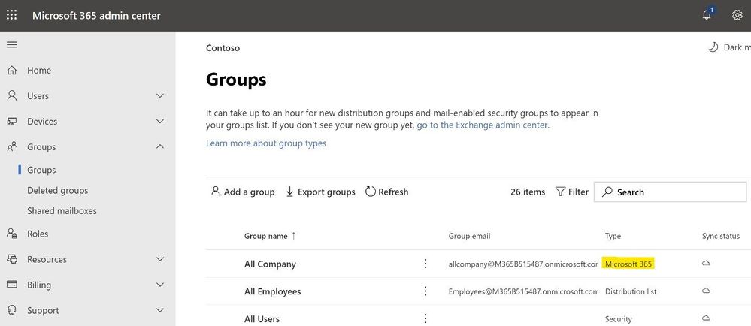This screenshot has width=751, height=326.
Task: Expand the Billing section chevron
Action: (x=160, y=285)
